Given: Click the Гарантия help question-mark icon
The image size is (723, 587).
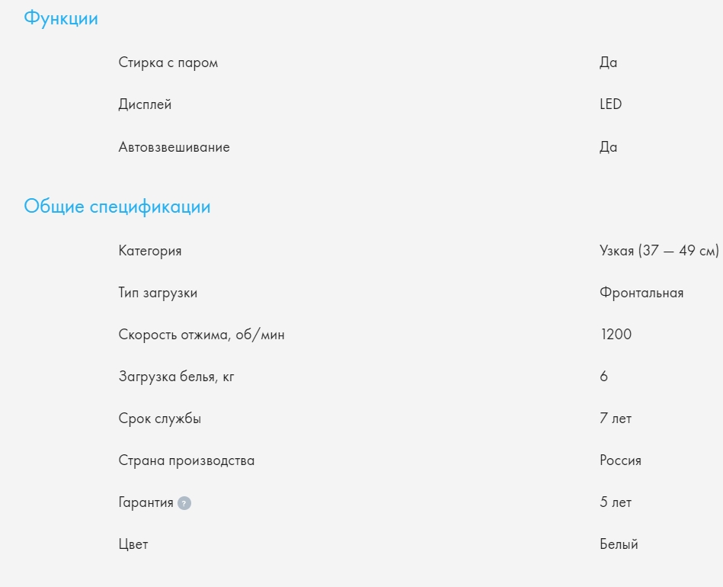Looking at the screenshot, I should [184, 503].
